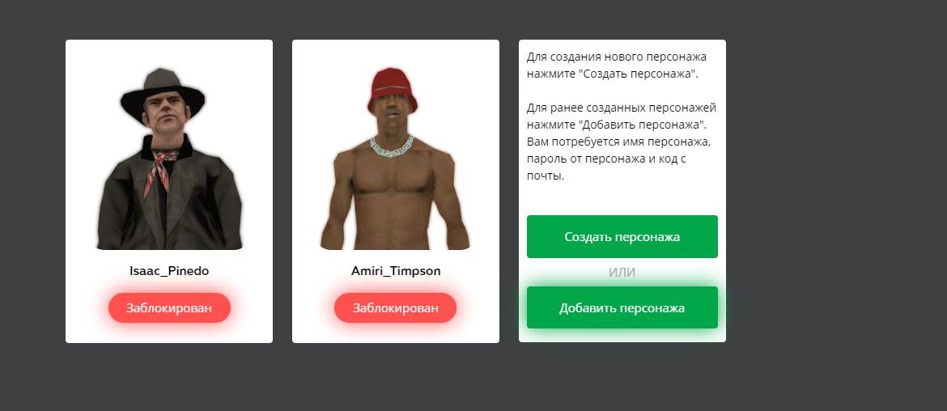Click the Amiri_Timpson name label

[x=396, y=271]
